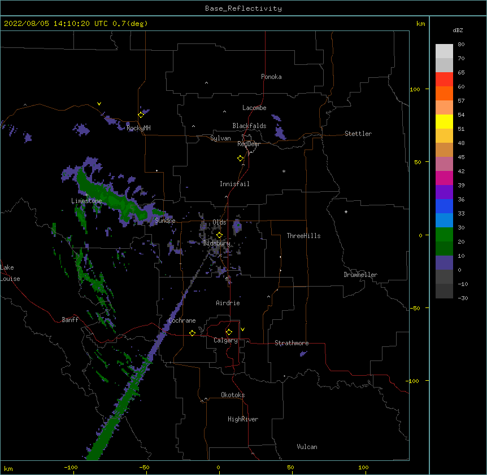Click the Ponoka town label
The image size is (487, 475).
click(x=271, y=77)
